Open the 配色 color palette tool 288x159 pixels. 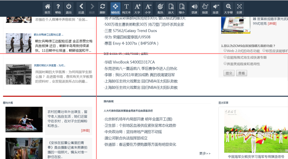click(x=160, y=9)
